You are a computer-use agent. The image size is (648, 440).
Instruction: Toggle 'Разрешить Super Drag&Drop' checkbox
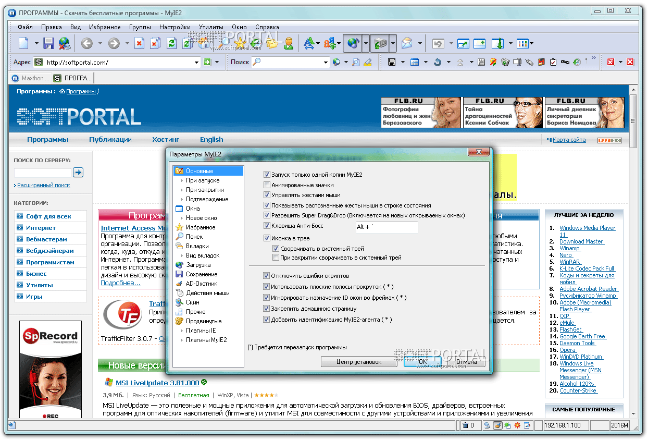point(267,215)
